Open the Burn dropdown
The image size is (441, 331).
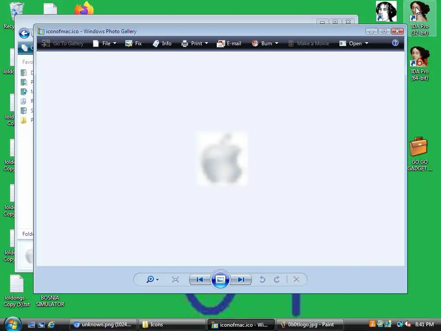[265, 44]
